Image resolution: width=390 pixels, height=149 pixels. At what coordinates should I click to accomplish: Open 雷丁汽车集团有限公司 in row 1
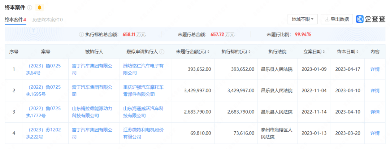tap(92, 69)
